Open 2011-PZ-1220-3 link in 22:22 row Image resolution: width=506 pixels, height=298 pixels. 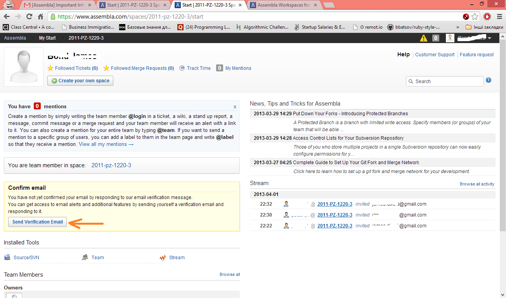tap(335, 225)
